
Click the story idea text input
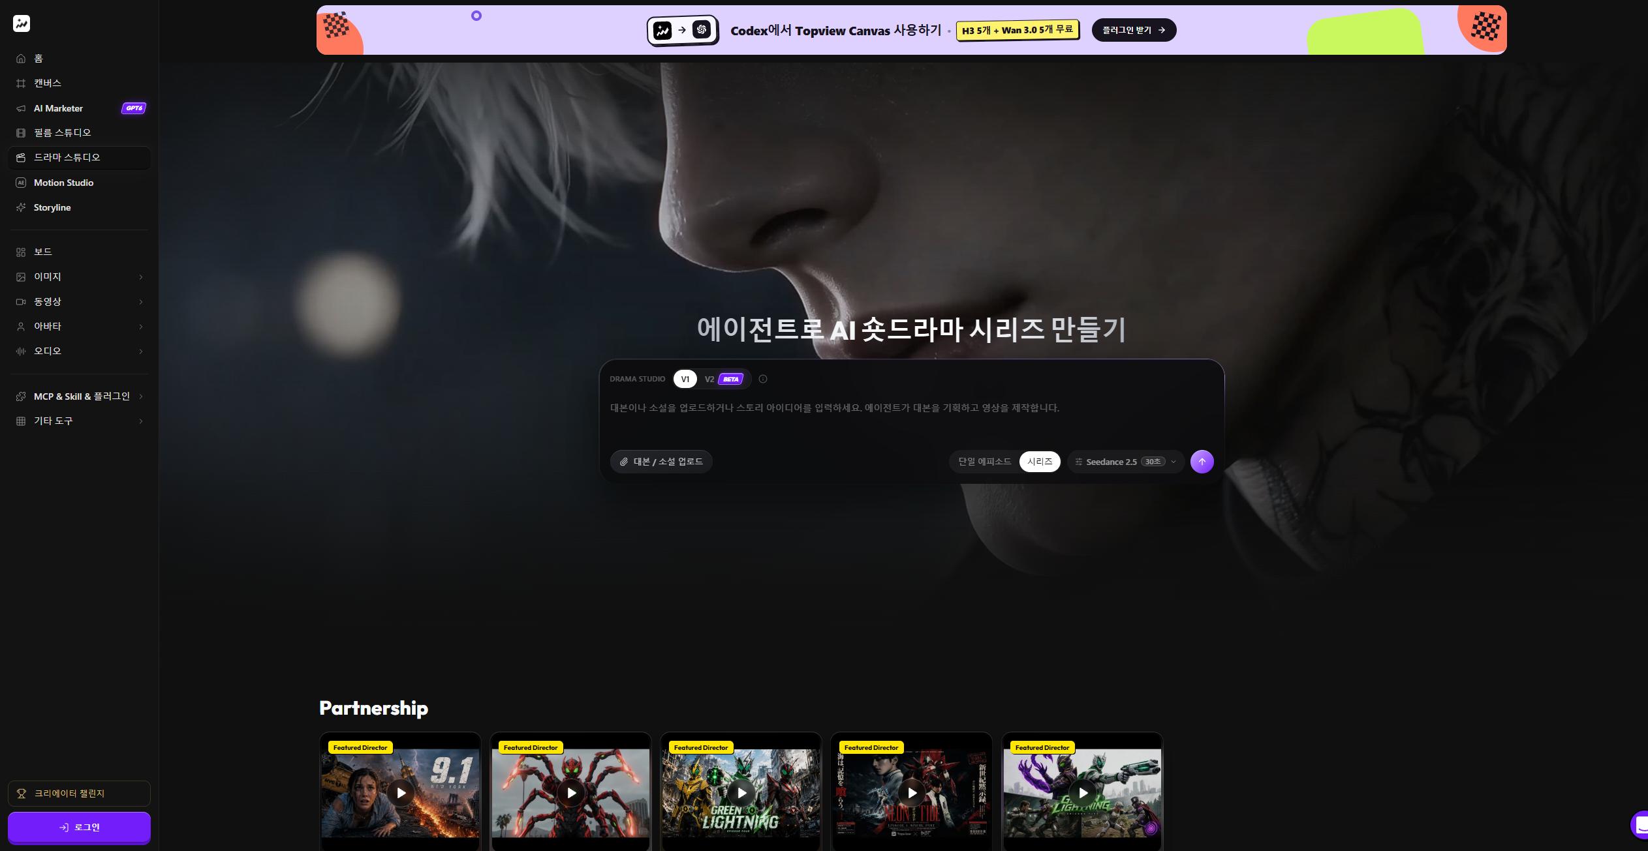coord(911,417)
